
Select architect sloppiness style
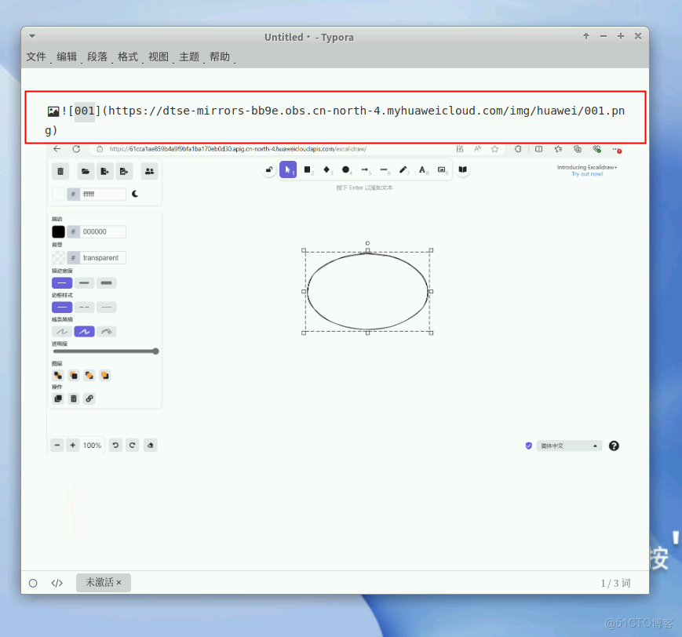click(x=62, y=332)
